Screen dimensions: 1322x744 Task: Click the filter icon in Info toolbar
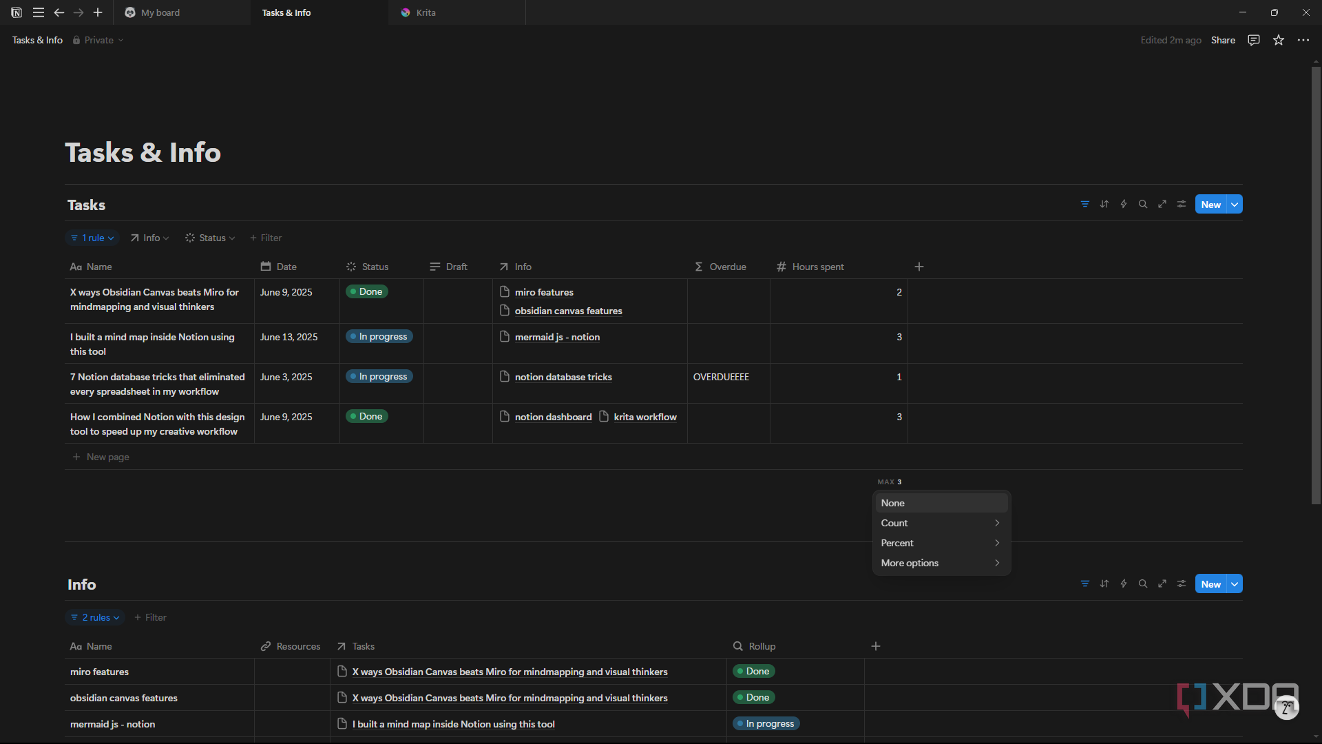(1085, 583)
